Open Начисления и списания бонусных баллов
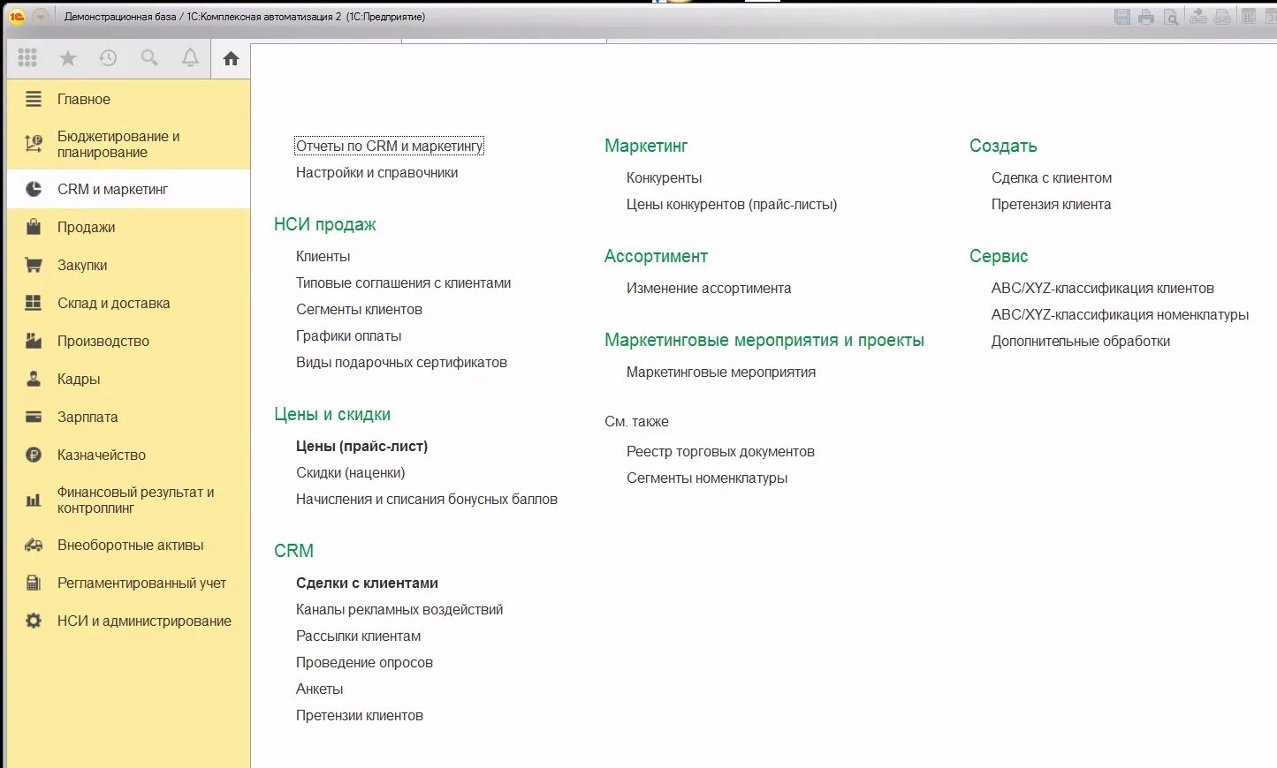The image size is (1277, 768). tap(427, 499)
